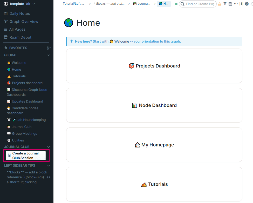The height and width of the screenshot is (203, 253).
Task: Collapse the LEFT SIDEBAR TIPS section
Action: (49, 166)
